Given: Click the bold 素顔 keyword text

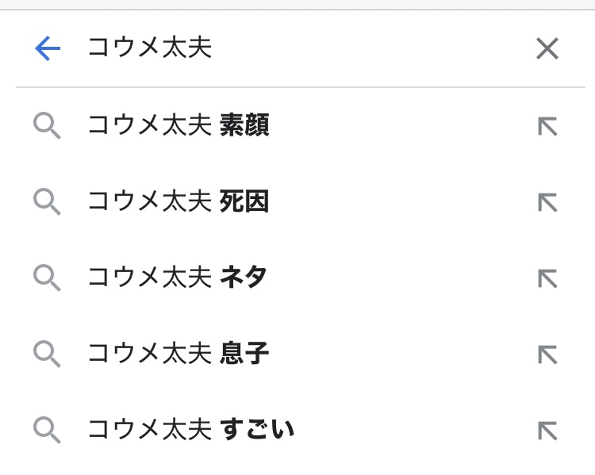Looking at the screenshot, I should tap(244, 126).
